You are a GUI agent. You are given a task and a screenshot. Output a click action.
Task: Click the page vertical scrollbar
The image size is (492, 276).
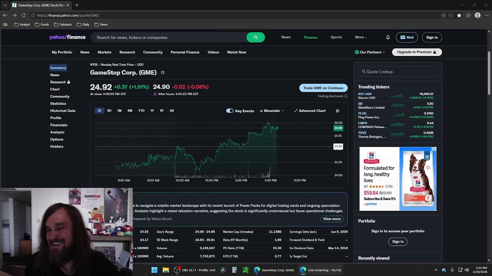pyautogui.click(x=489, y=73)
